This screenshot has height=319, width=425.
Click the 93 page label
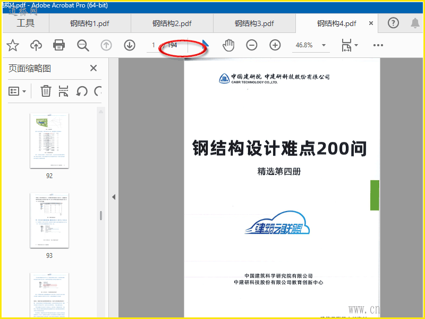click(49, 256)
